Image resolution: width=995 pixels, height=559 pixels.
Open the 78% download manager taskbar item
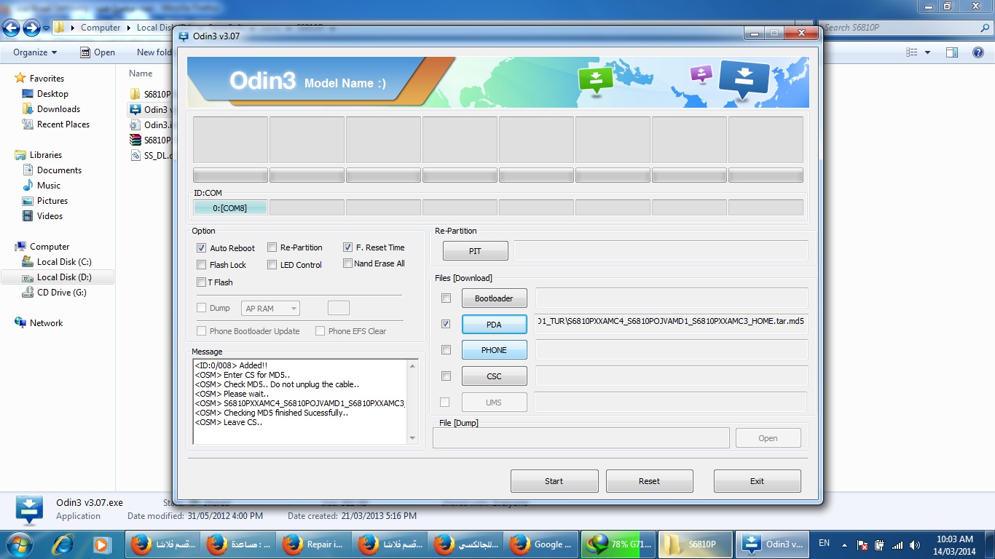(x=618, y=544)
